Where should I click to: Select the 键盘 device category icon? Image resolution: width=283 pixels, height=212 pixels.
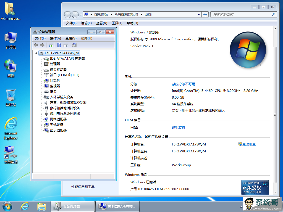pos(46,92)
